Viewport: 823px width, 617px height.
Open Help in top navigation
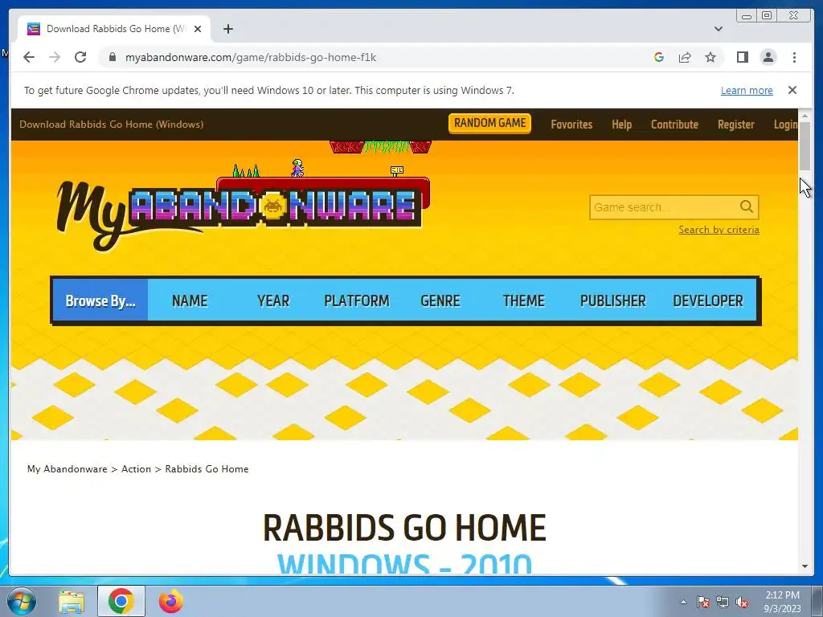621,125
